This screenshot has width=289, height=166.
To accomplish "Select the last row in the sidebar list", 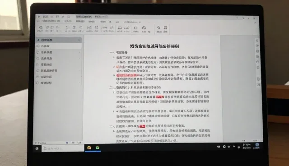I will (x=58, y=83).
